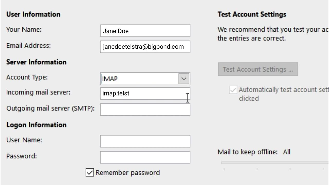Image resolution: width=329 pixels, height=185 pixels.
Task: Click the "Mail to keep offline:" label
Action: pyautogui.click(x=248, y=152)
